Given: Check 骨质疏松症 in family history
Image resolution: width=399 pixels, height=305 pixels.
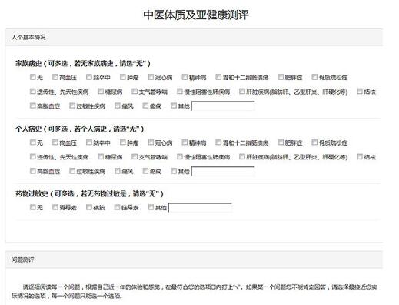Looking at the screenshot, I should pyautogui.click(x=314, y=77).
